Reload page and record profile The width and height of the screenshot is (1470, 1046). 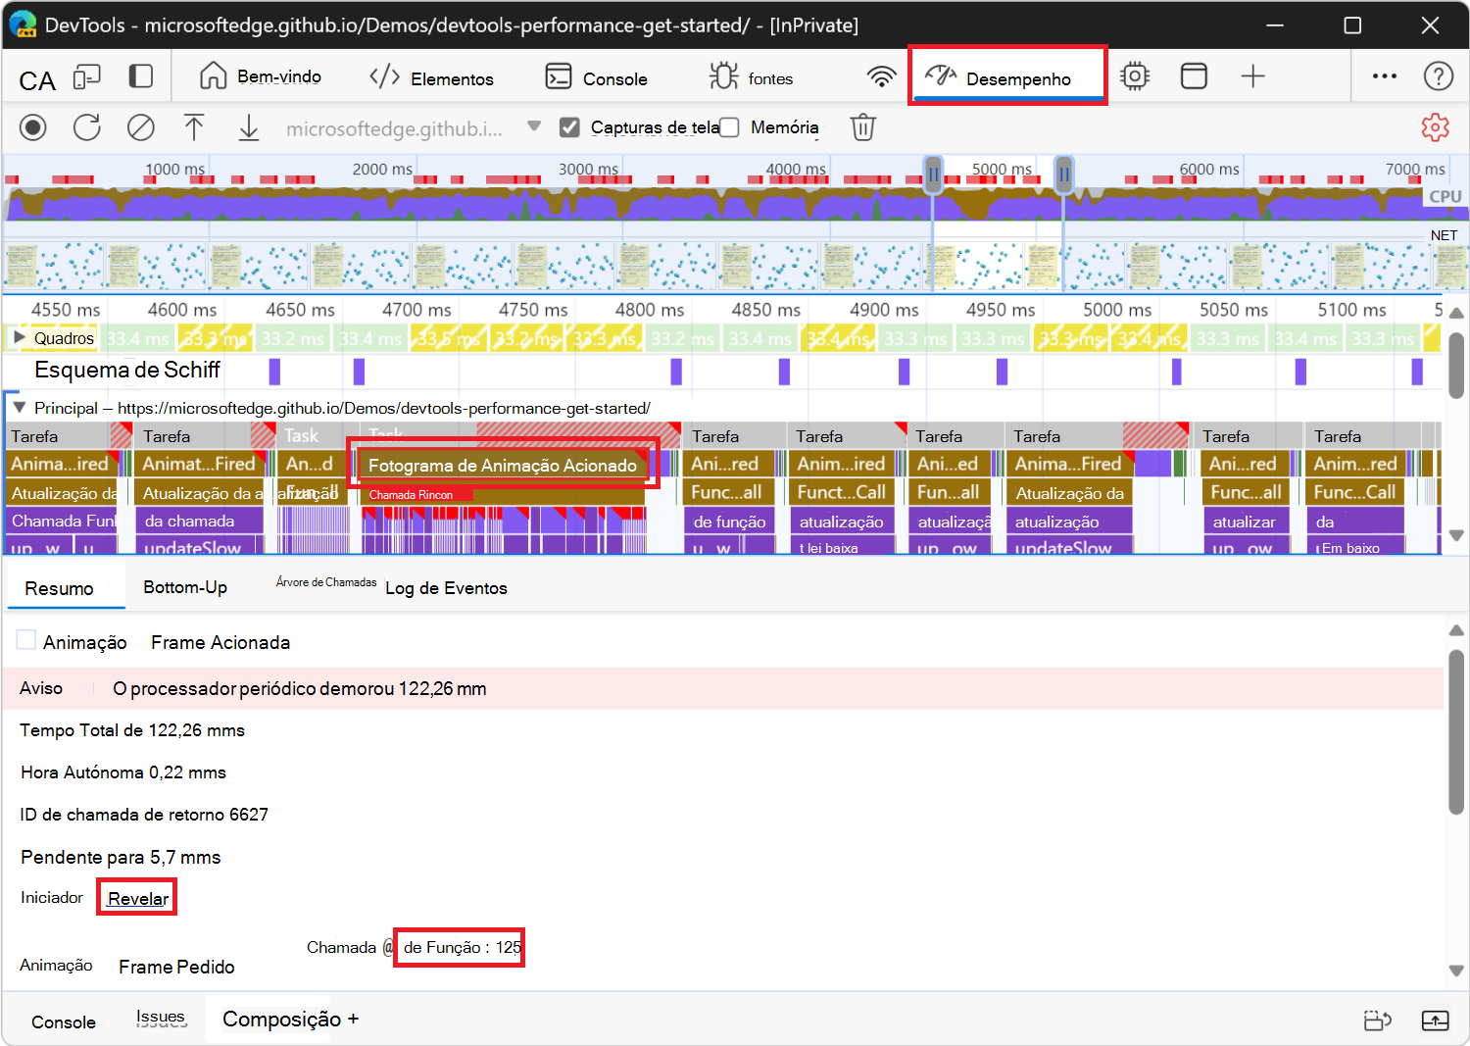click(87, 127)
